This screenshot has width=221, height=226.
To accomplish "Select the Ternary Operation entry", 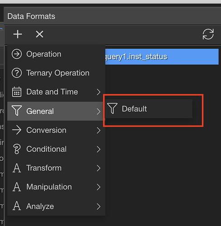I will [56, 73].
